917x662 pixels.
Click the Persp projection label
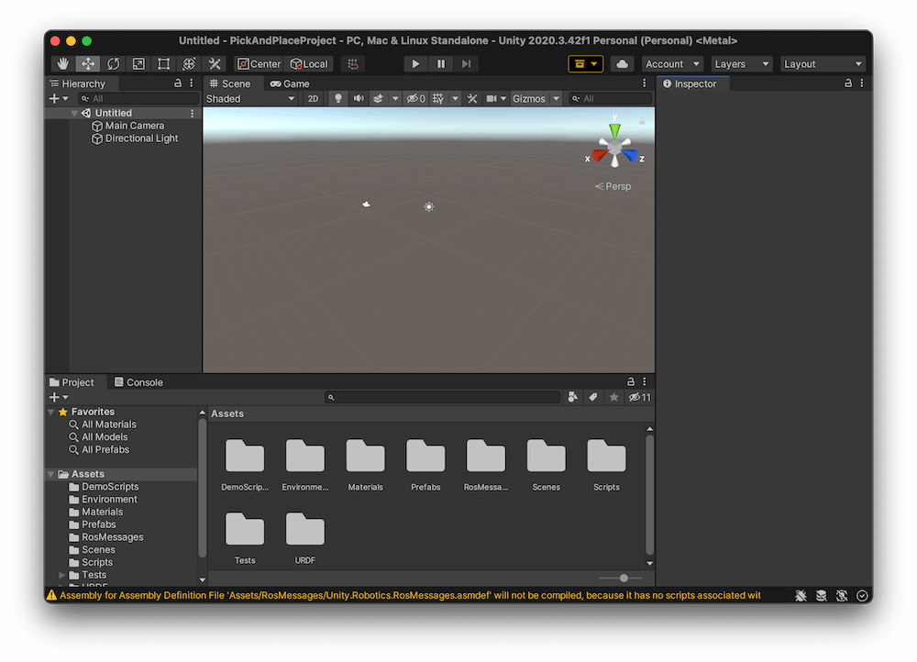(613, 186)
